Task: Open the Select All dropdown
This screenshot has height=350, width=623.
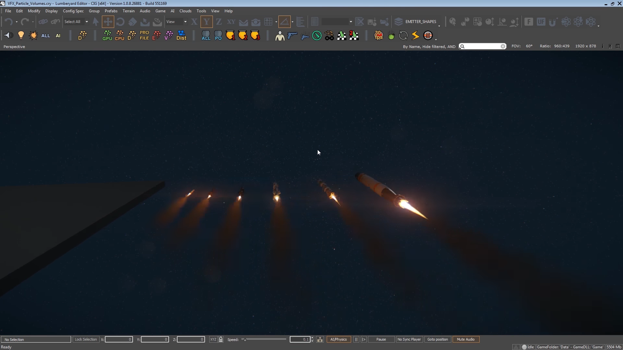Action: click(x=87, y=22)
